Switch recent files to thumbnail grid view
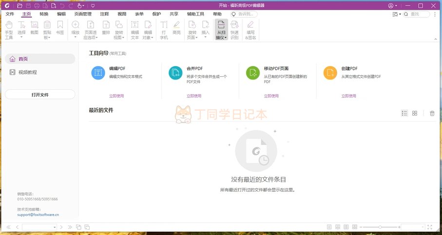This screenshot has height=235, width=442. (x=414, y=113)
